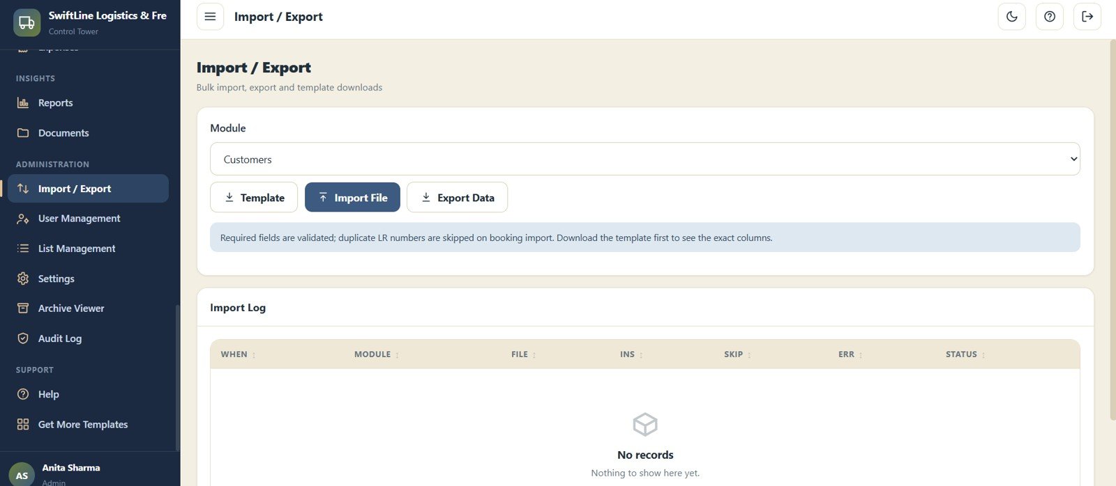Click the download icon on Export Data
The width and height of the screenshot is (1116, 486).
pyautogui.click(x=425, y=198)
